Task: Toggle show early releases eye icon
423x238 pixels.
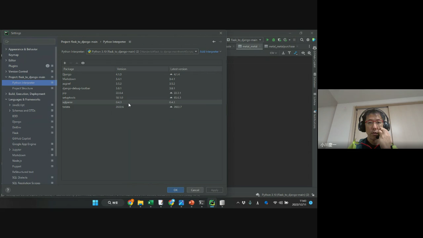Action: (x=83, y=63)
